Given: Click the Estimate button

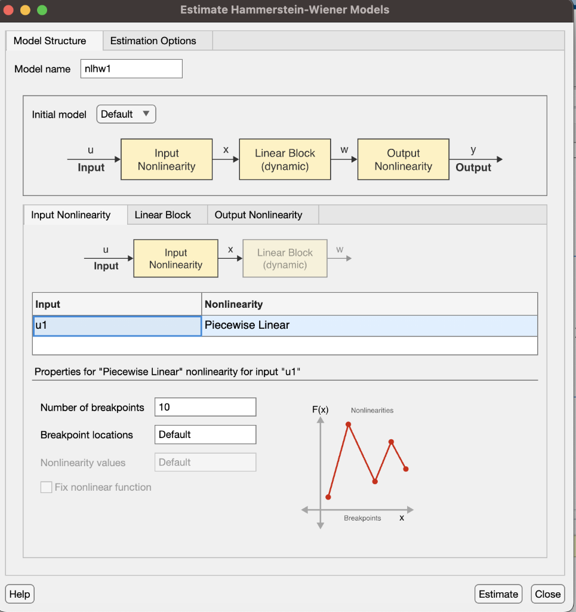Looking at the screenshot, I should click(x=498, y=593).
